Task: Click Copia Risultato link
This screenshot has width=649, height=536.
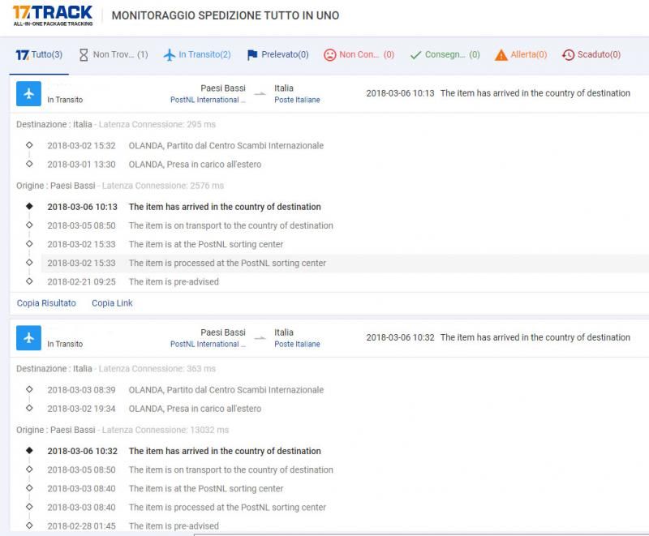Action: pyautogui.click(x=46, y=303)
